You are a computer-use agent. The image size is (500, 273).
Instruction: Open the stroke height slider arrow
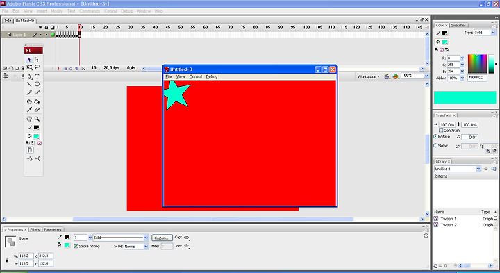point(90,238)
